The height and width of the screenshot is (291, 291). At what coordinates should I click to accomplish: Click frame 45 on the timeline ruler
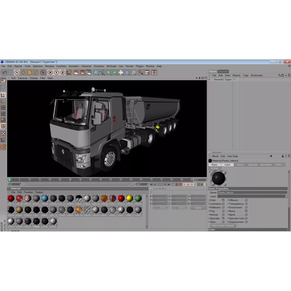(101, 180)
